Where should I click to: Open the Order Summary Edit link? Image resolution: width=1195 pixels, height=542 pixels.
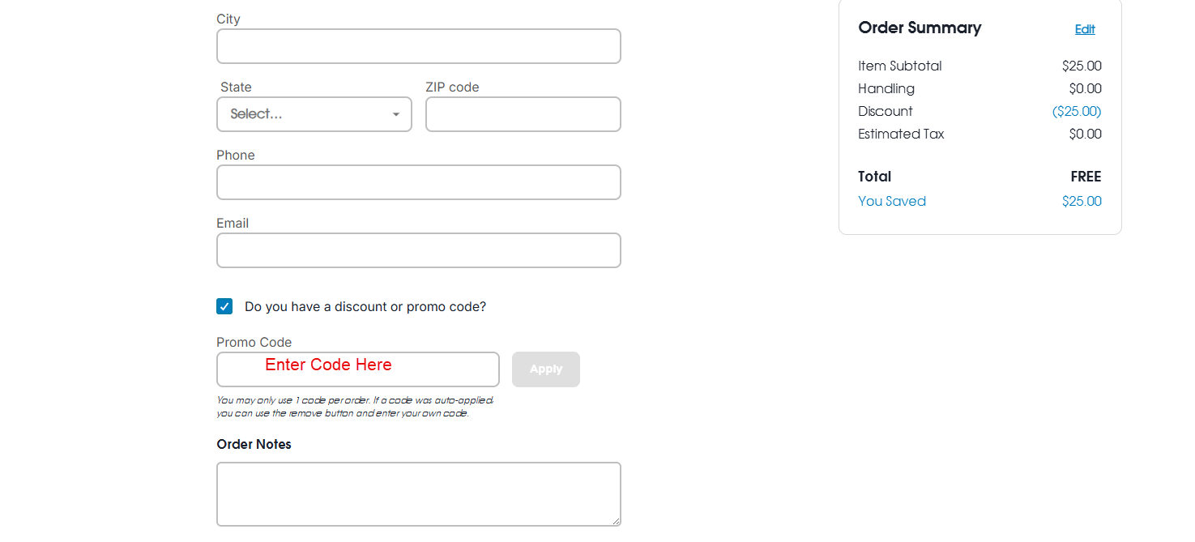click(x=1085, y=29)
